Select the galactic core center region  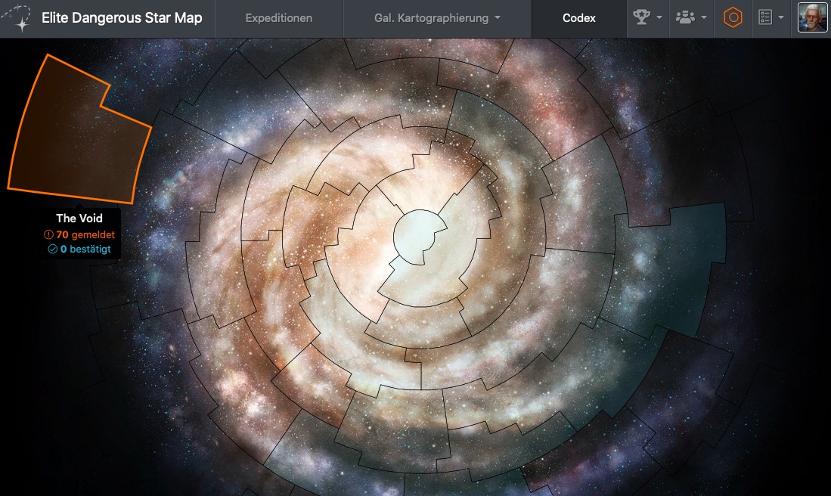click(x=416, y=233)
